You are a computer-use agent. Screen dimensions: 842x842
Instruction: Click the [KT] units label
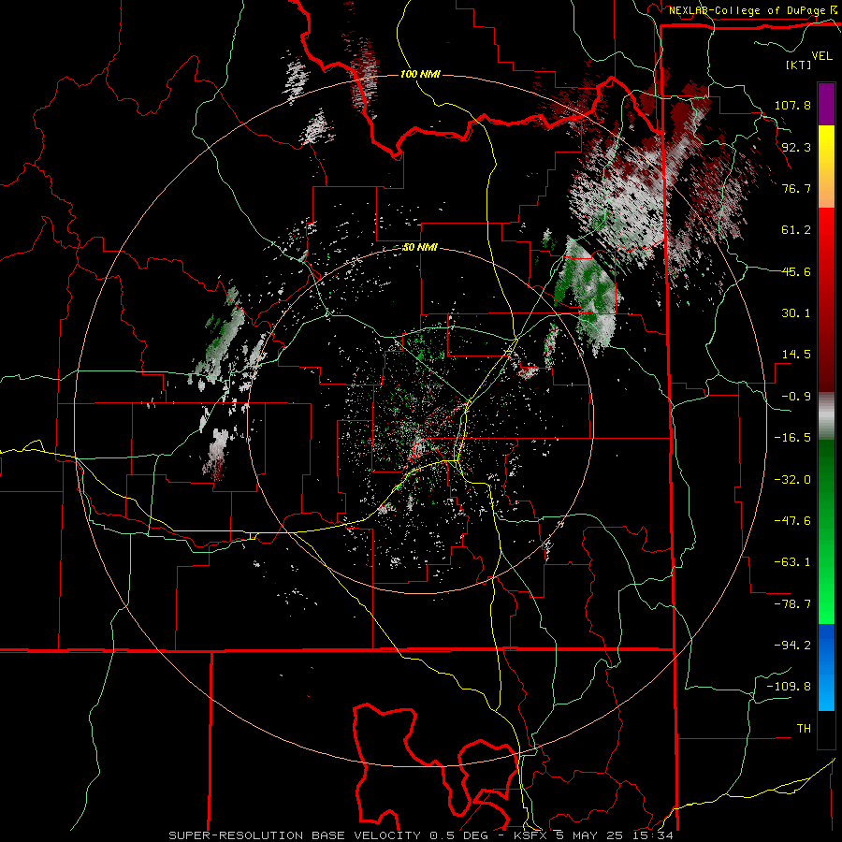click(x=798, y=65)
